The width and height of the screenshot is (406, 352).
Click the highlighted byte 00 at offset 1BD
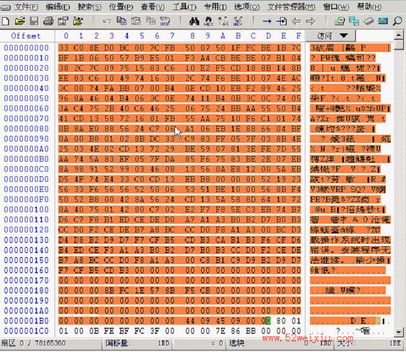[x=266, y=321]
